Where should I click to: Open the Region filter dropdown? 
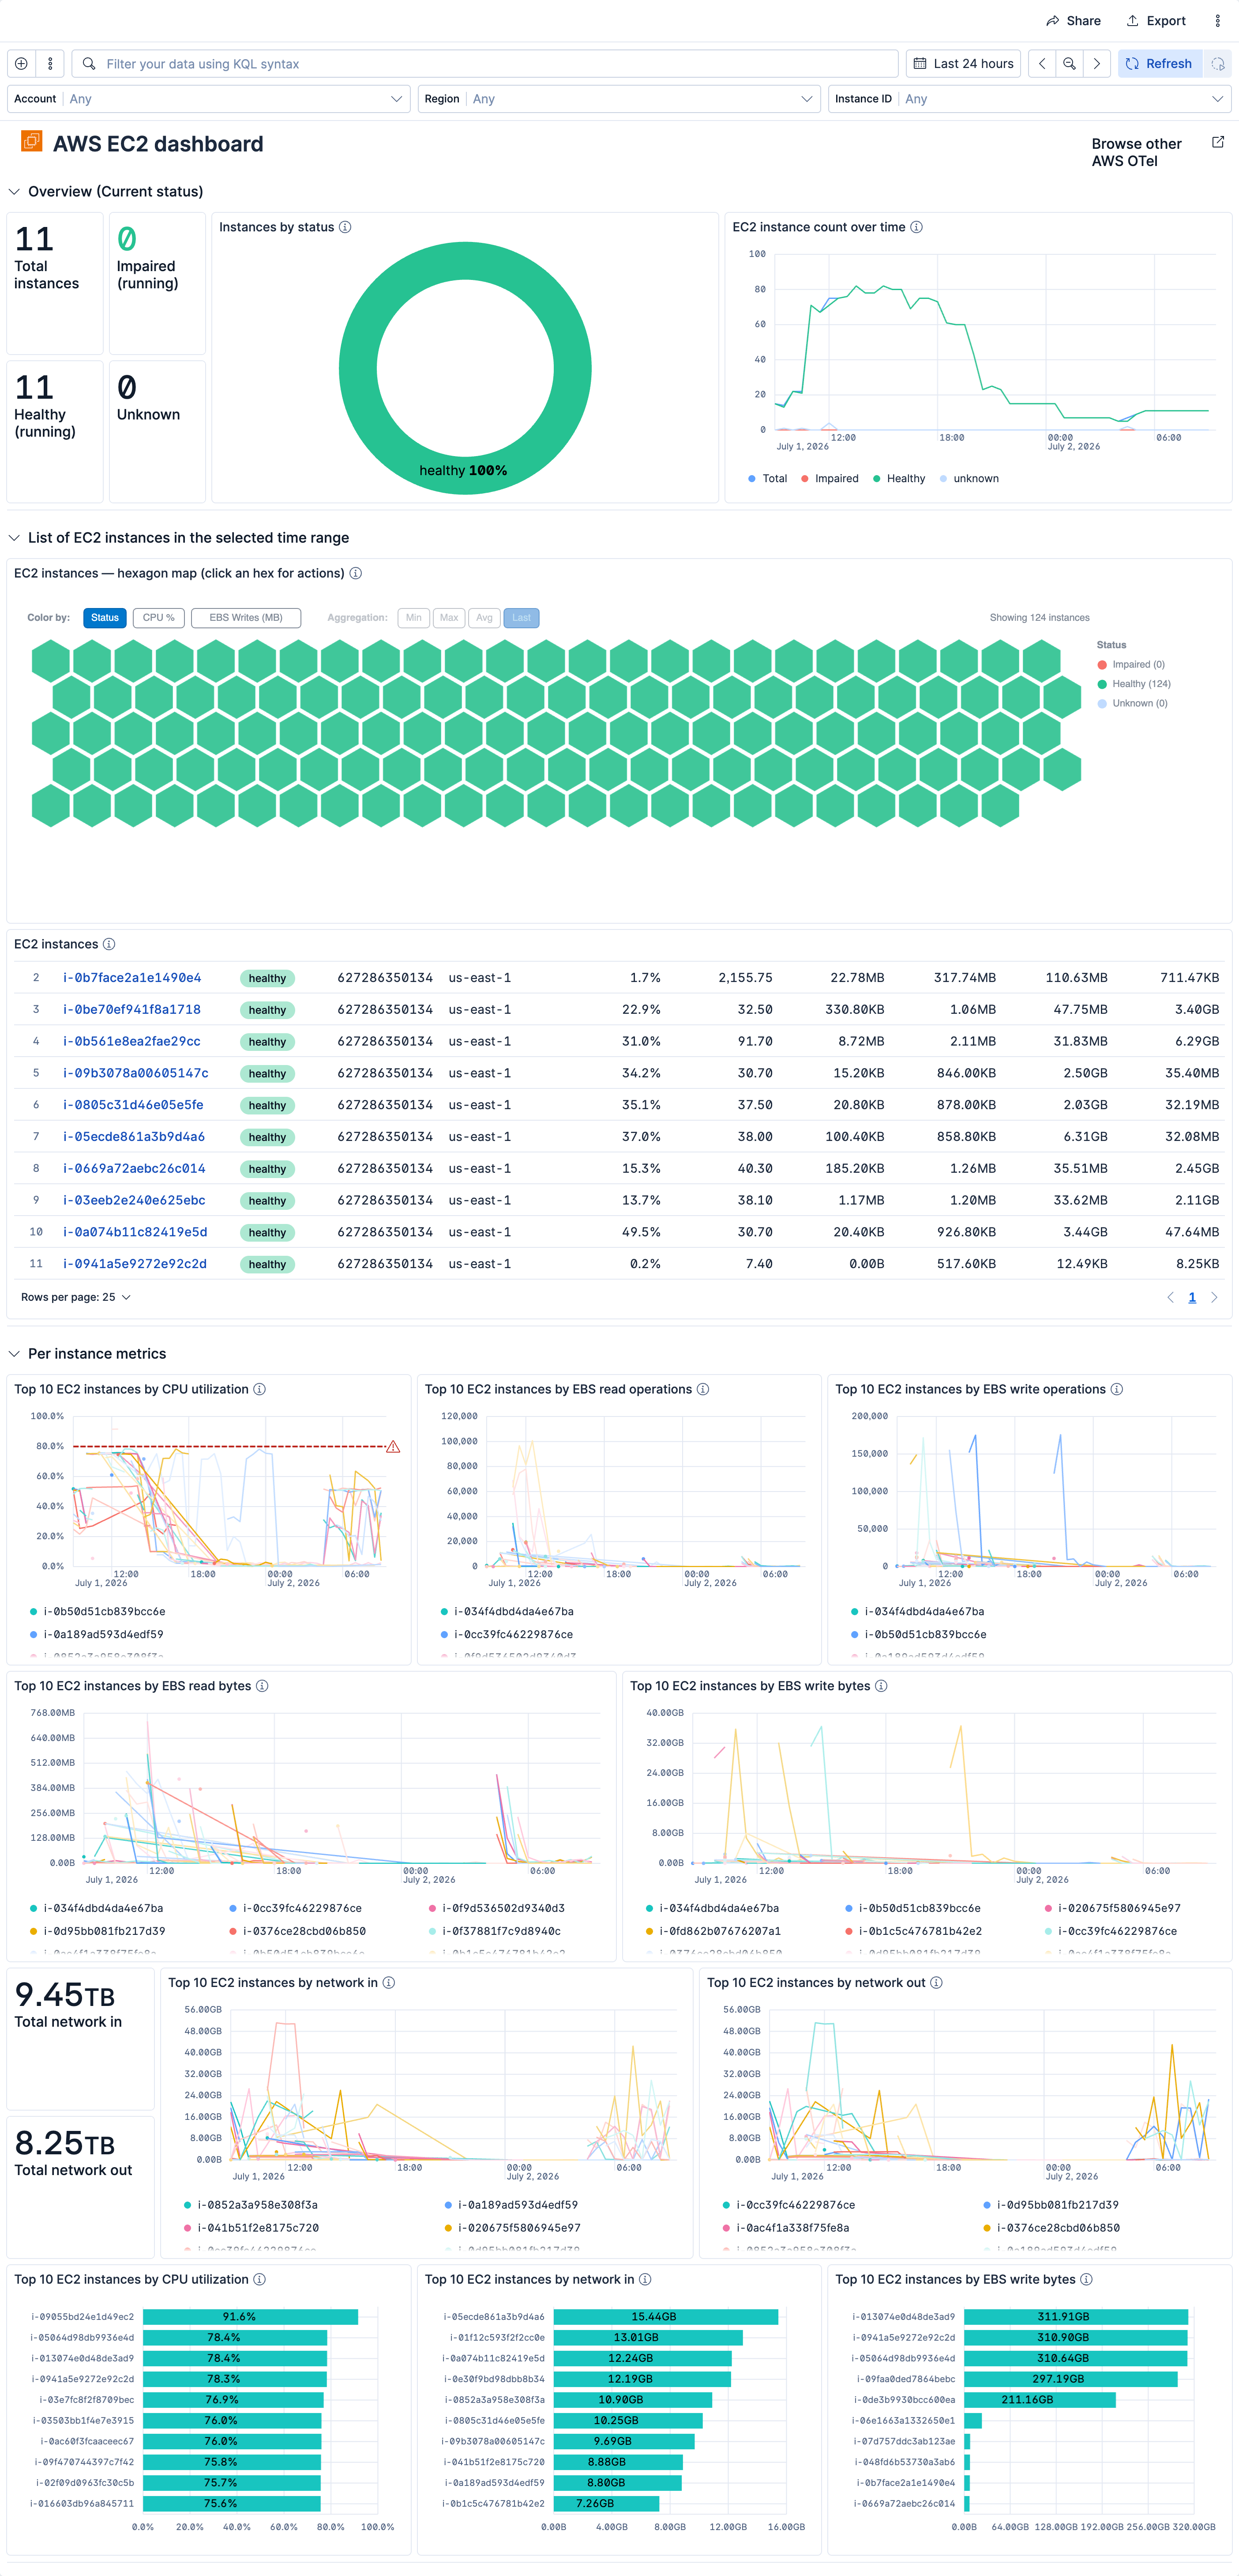tap(619, 99)
